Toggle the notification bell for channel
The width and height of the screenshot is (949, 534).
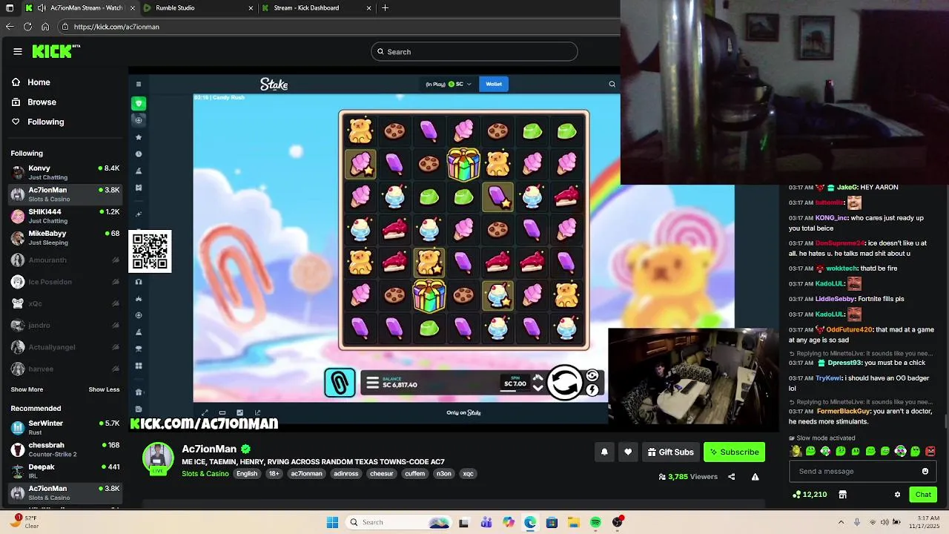pyautogui.click(x=604, y=452)
